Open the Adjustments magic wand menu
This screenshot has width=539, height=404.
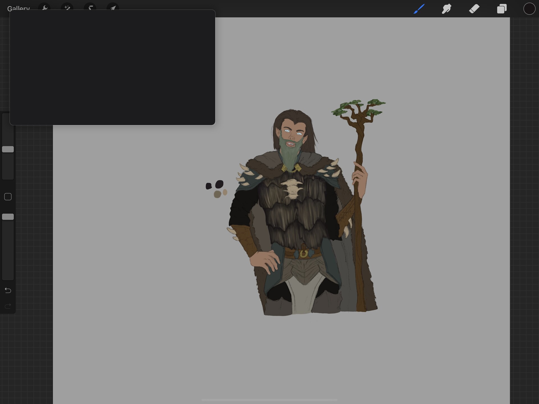67,8
